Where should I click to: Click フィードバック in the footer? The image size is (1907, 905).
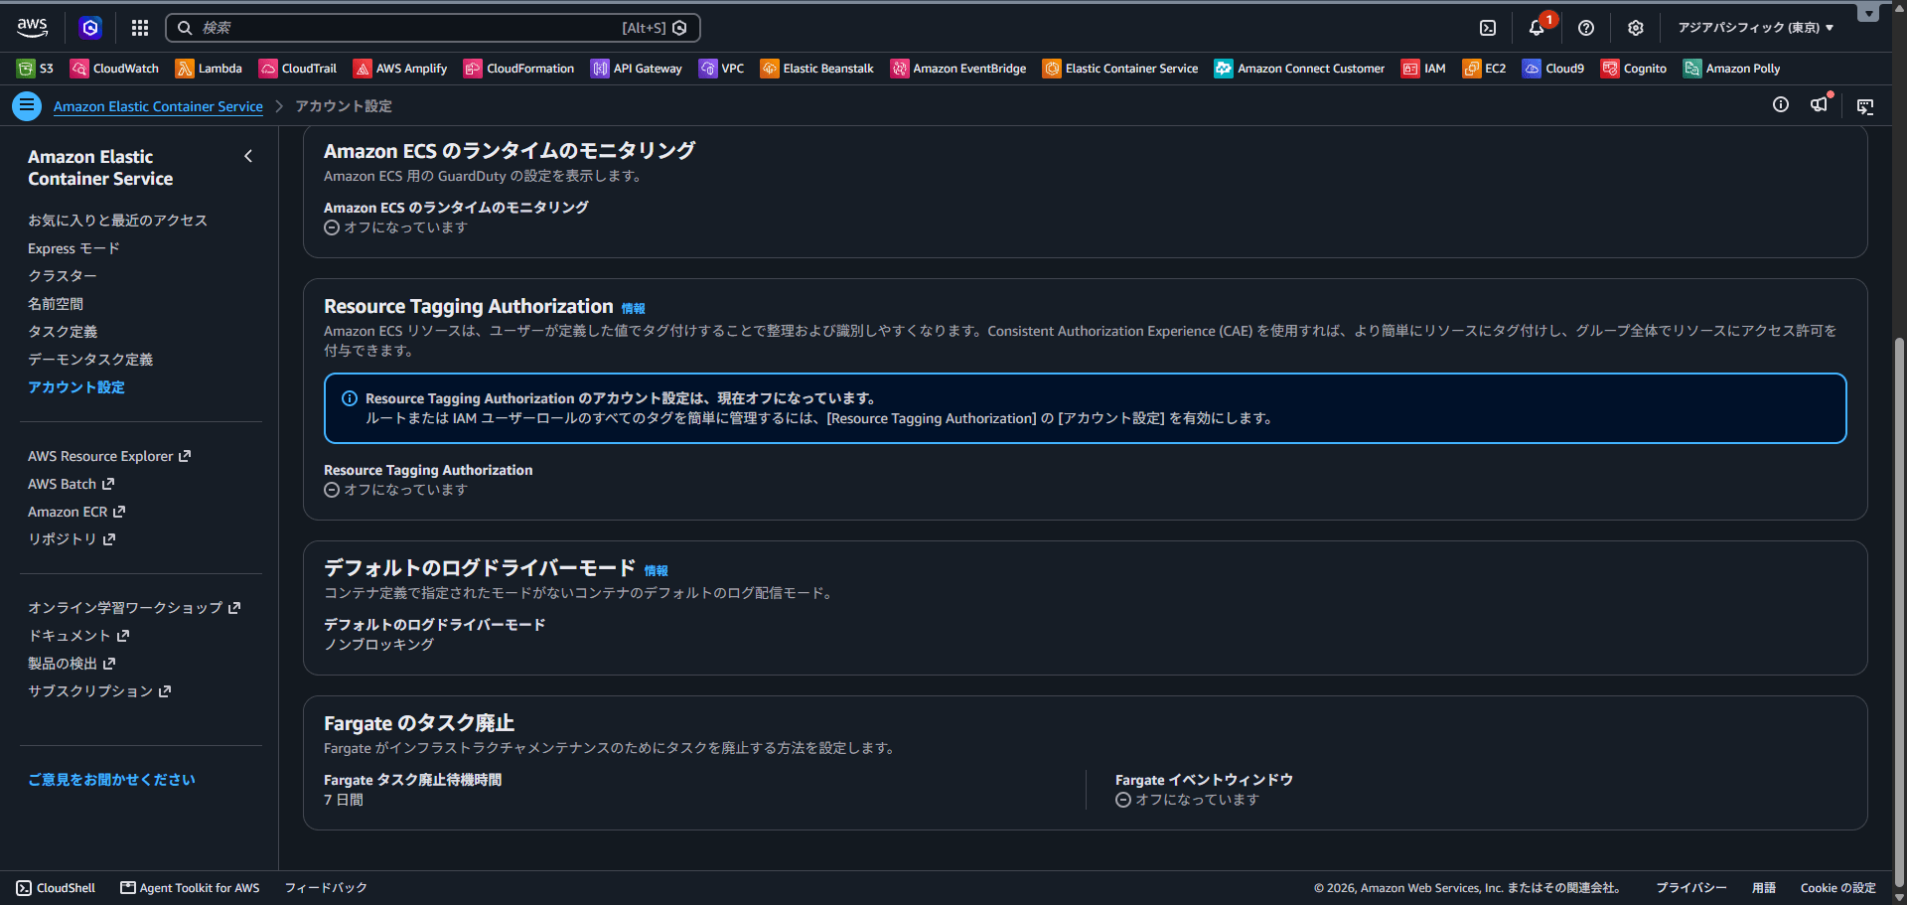326,888
